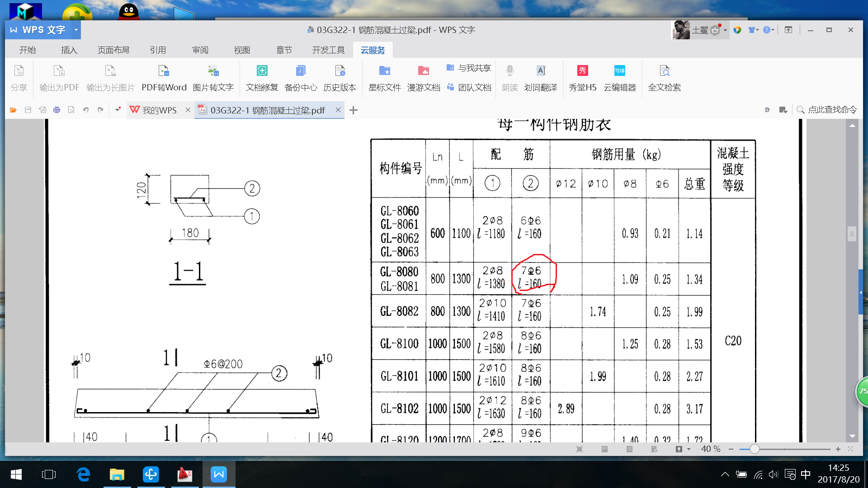Switch to the 引用 ribbon tab
The image size is (868, 488).
coord(158,50)
